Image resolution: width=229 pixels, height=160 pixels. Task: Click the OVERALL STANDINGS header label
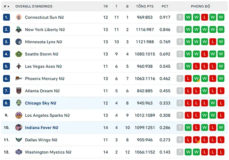pyautogui.click(x=34, y=6)
